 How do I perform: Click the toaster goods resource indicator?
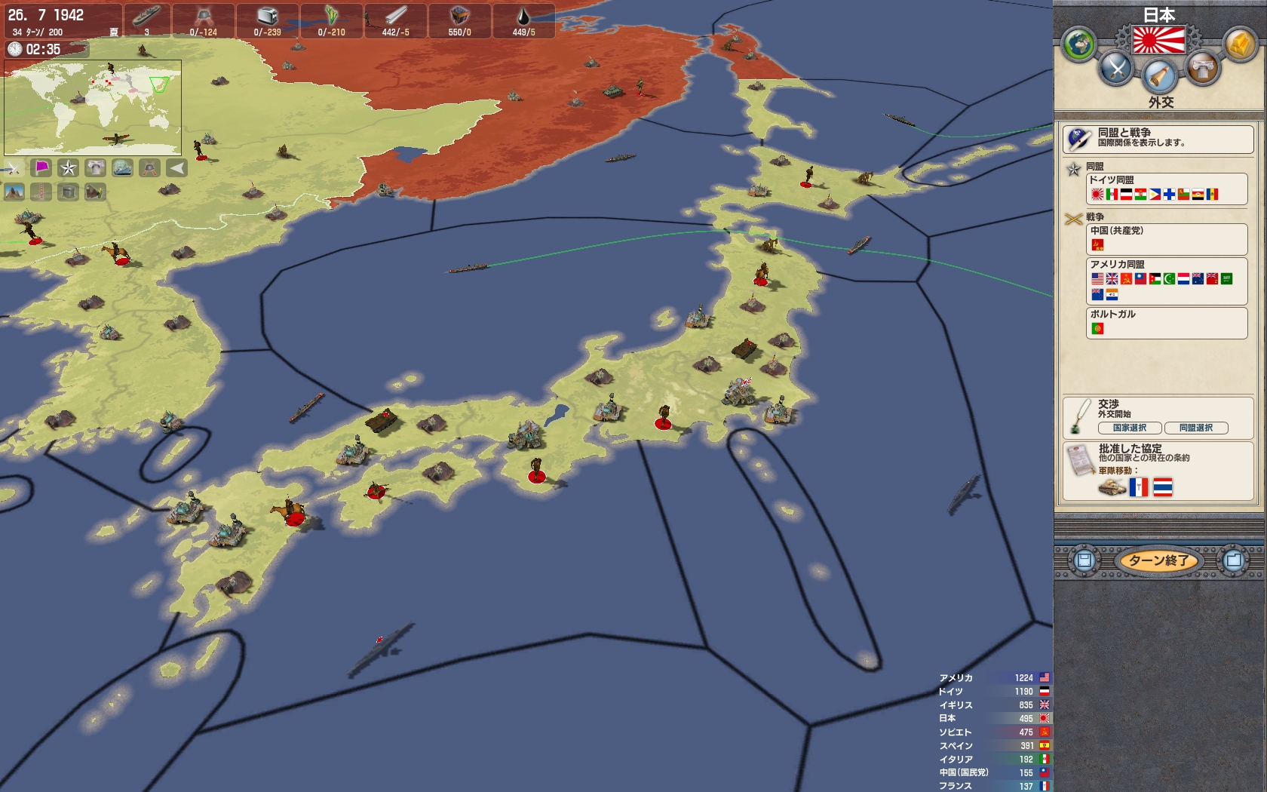click(268, 21)
